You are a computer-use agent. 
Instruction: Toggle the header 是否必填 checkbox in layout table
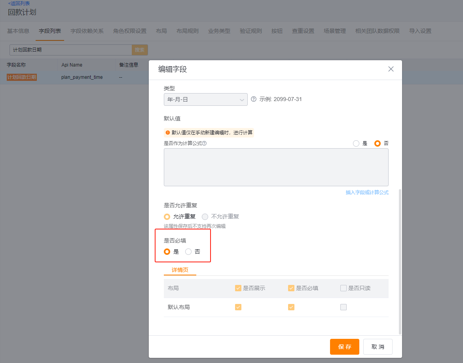(291, 288)
